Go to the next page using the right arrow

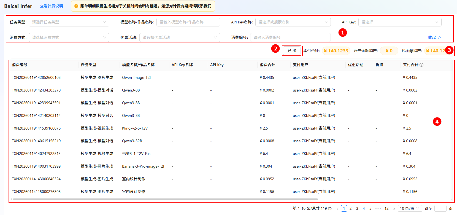point(394,209)
